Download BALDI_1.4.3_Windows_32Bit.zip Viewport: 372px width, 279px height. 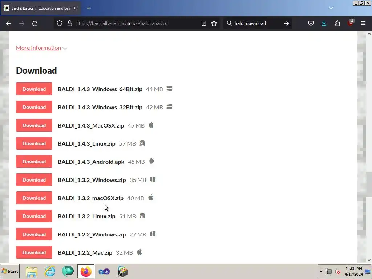pos(34,107)
